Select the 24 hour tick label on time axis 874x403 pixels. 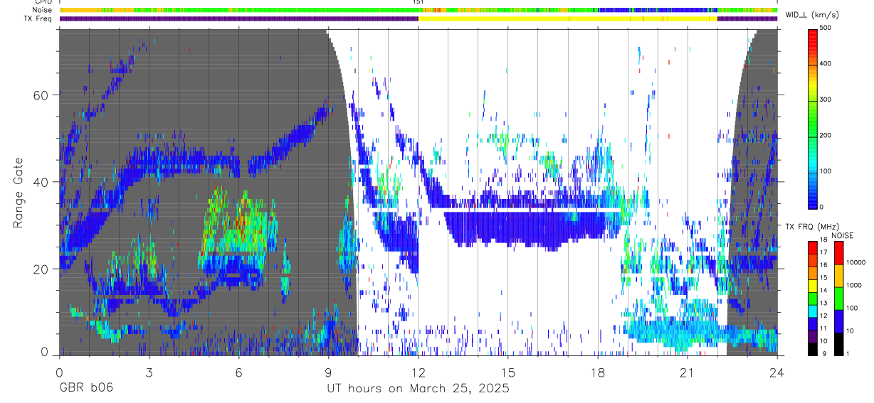(777, 372)
